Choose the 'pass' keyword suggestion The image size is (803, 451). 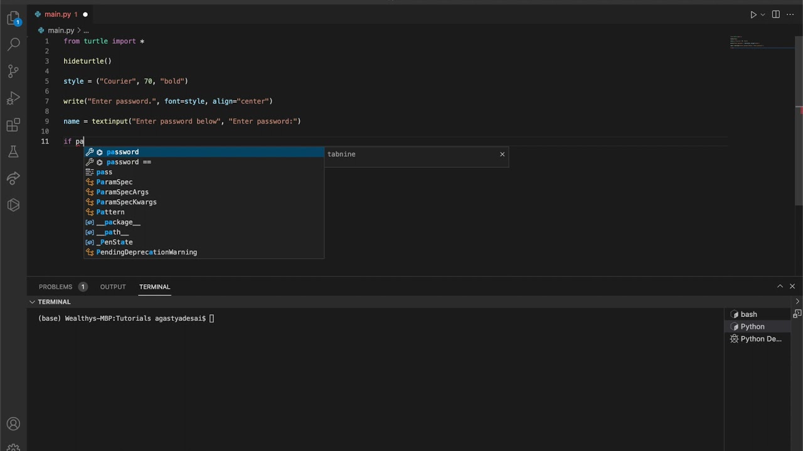click(x=204, y=172)
